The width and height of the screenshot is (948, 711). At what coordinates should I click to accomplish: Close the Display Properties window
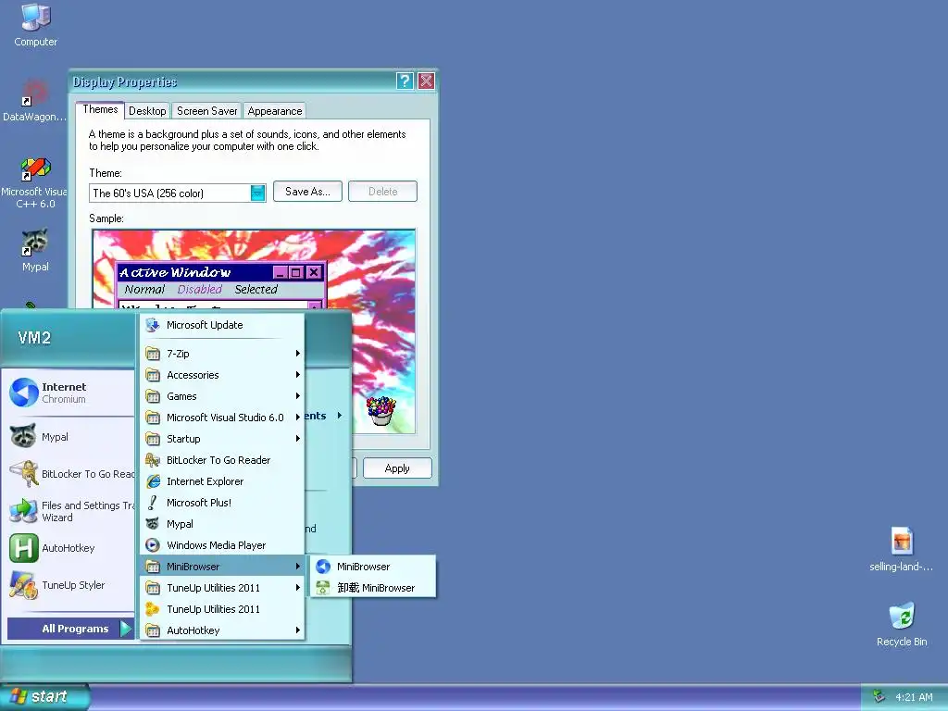tap(426, 81)
